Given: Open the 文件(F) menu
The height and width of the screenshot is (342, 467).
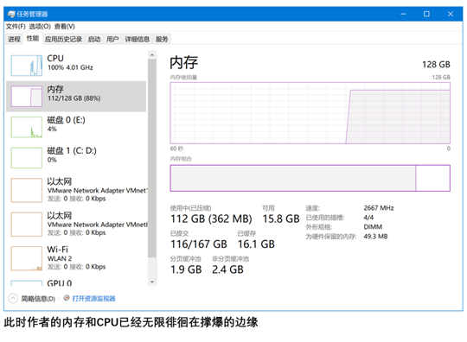Looking at the screenshot, I should [x=16, y=27].
